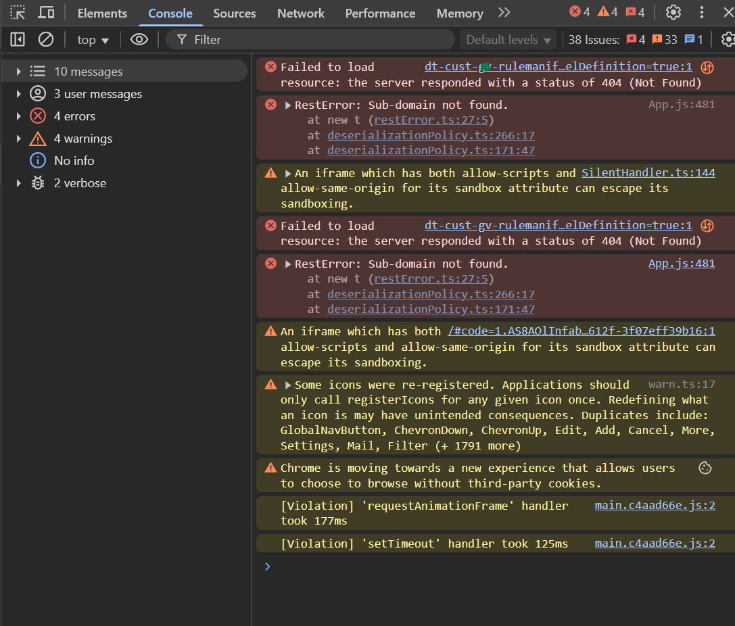Image resolution: width=735 pixels, height=626 pixels.
Task: Click the gray warn.ts:17 source reference
Action: click(x=682, y=384)
